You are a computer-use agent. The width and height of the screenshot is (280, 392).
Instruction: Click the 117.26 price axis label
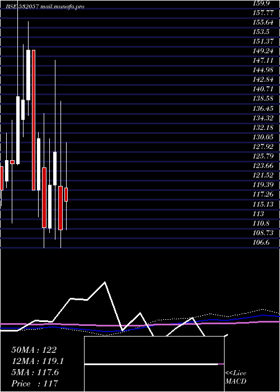[x=264, y=194]
